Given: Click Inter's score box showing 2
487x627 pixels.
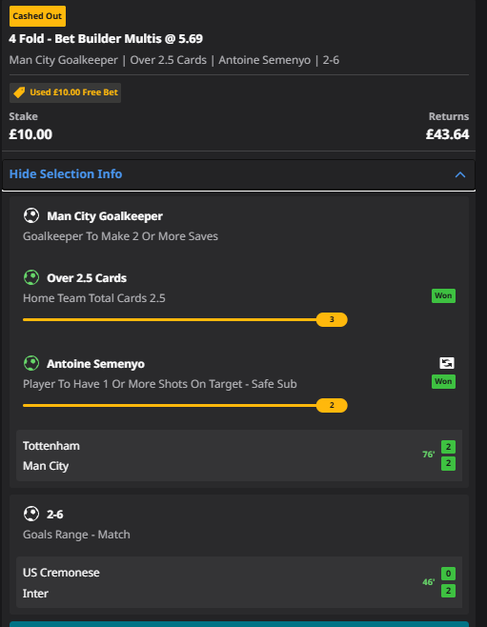Looking at the screenshot, I should coord(448,591).
